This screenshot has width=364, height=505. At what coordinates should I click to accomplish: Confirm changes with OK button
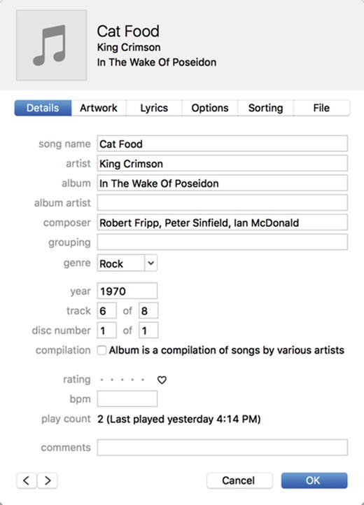pyautogui.click(x=314, y=480)
